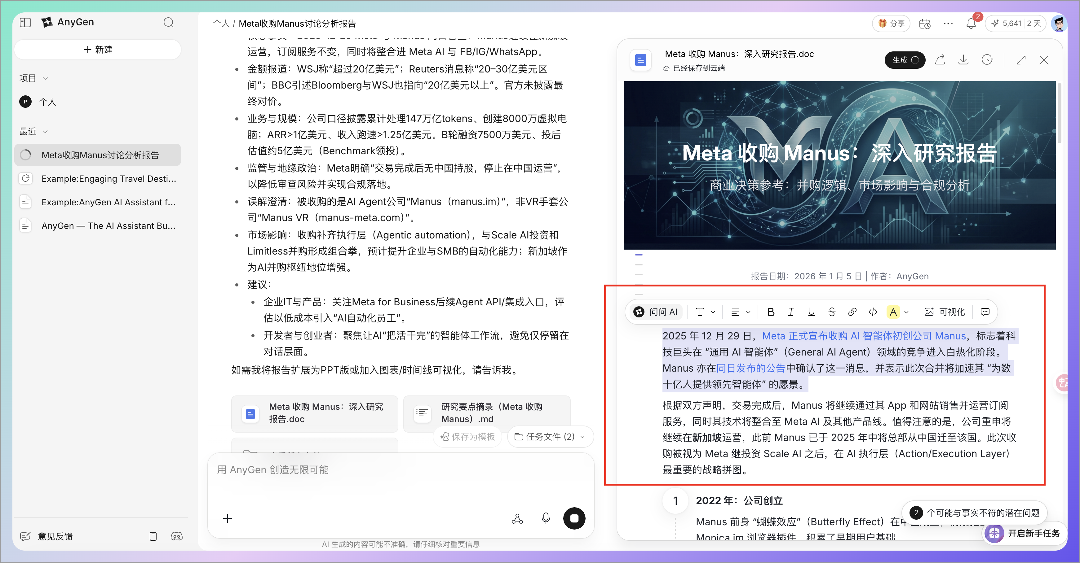1080x563 pixels.
Task: Open Example:Engaging Travel Desti... in the recent list
Action: click(108, 179)
